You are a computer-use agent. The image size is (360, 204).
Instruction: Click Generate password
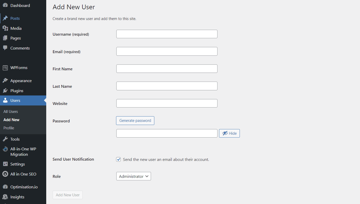click(135, 120)
